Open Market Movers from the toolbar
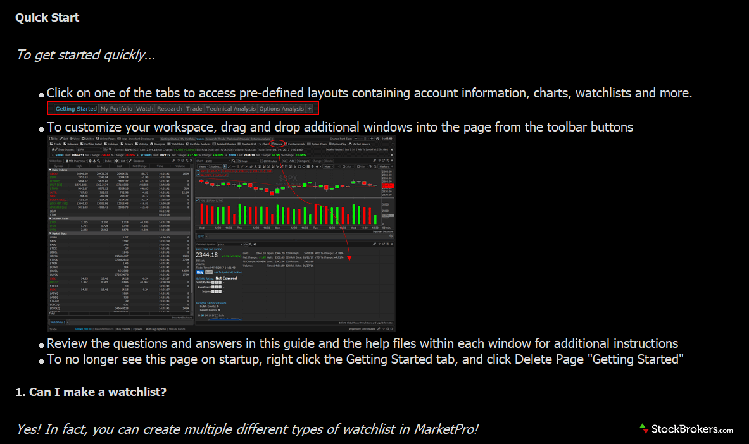This screenshot has height=444, width=749. 360,144
